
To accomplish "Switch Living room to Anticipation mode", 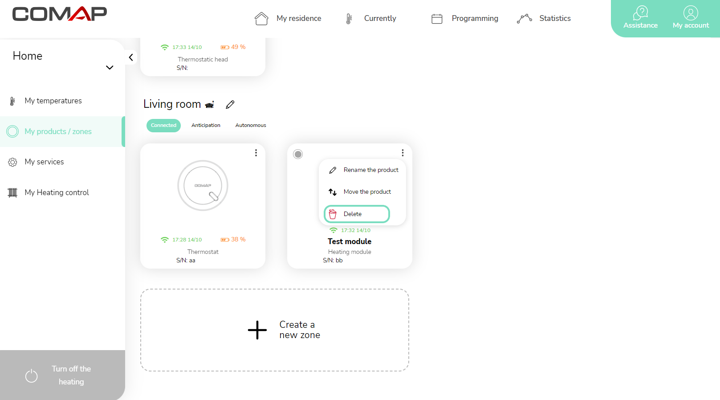I will pyautogui.click(x=206, y=126).
